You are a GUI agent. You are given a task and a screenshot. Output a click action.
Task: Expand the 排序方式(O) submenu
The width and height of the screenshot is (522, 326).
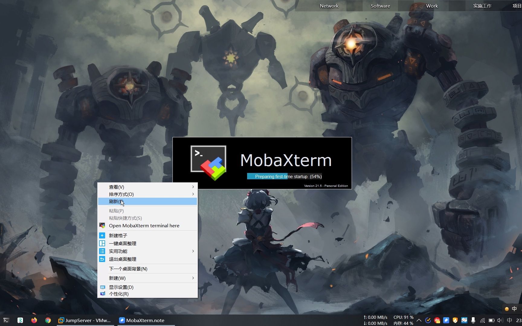[x=147, y=194]
